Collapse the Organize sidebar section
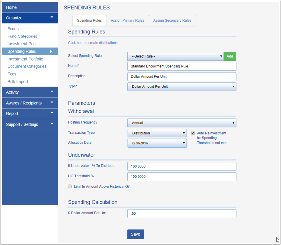This screenshot has width=281, height=245. [30, 18]
